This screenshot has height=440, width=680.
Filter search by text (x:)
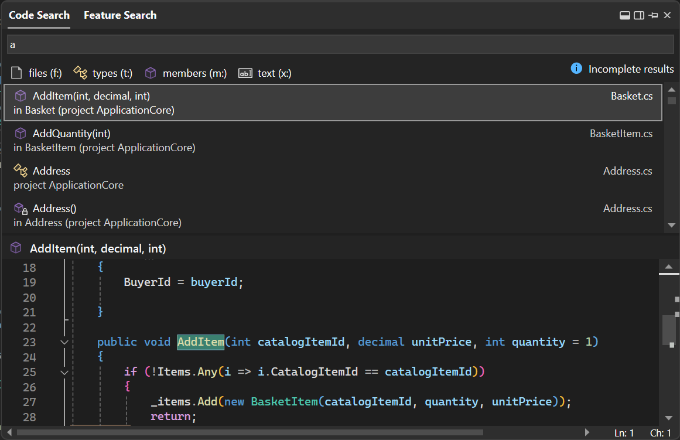click(265, 73)
